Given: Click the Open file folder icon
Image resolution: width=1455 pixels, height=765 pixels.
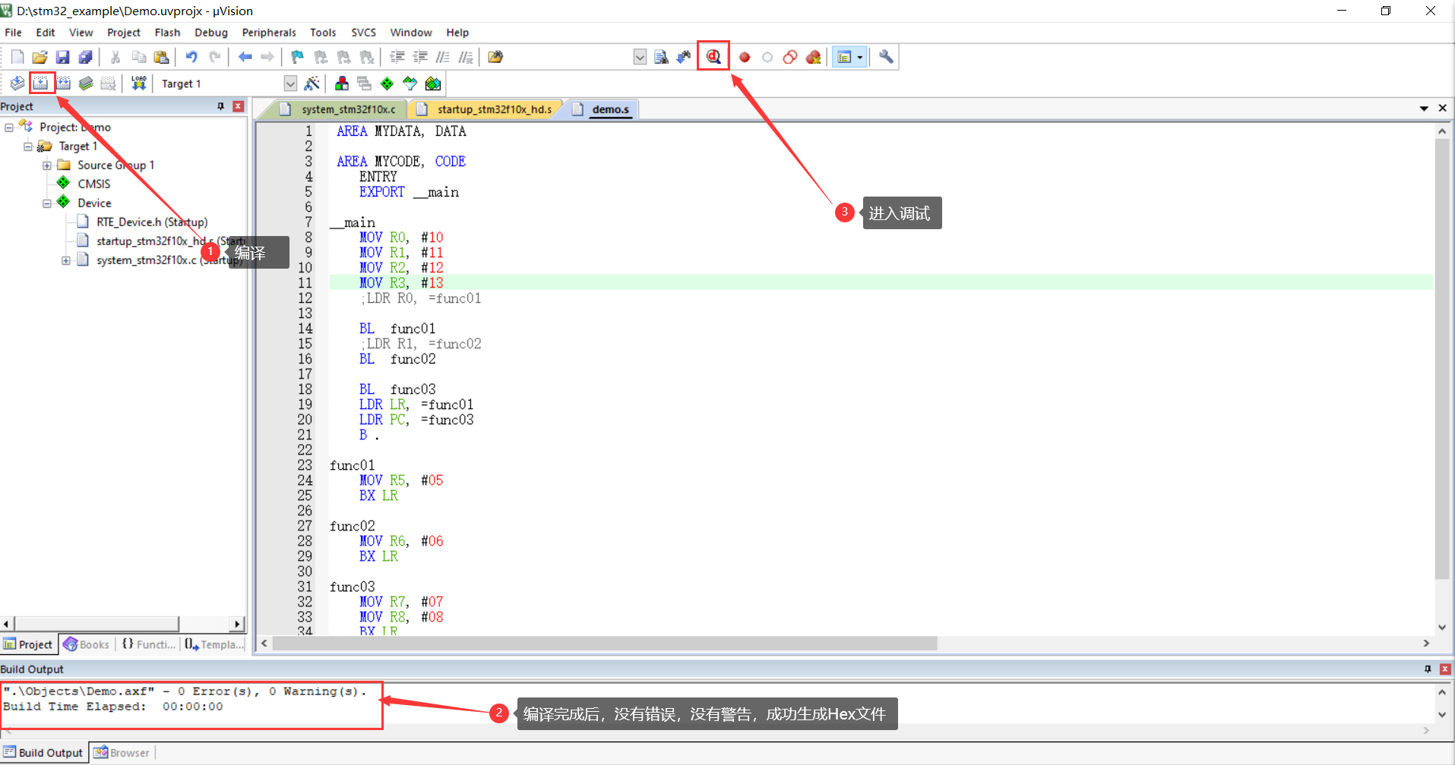Looking at the screenshot, I should [x=40, y=57].
